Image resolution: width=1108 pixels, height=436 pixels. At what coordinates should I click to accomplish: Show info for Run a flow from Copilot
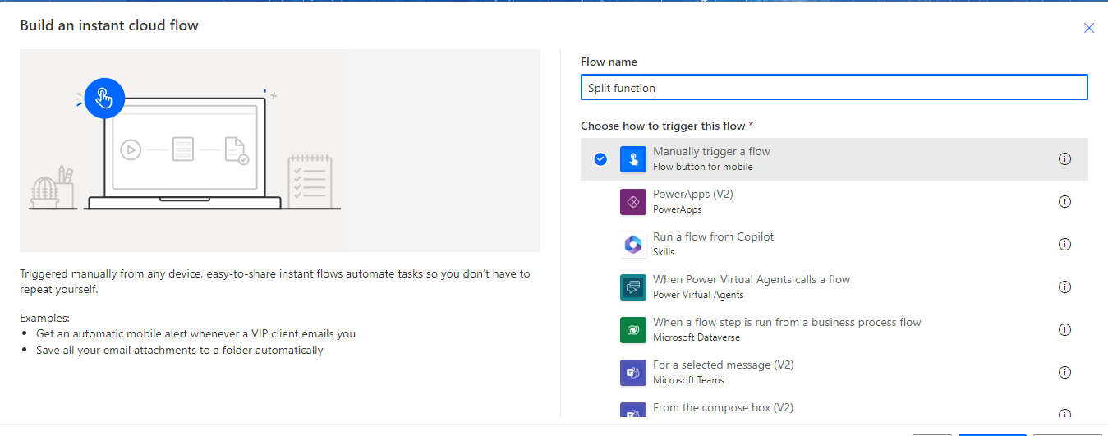1065,245
